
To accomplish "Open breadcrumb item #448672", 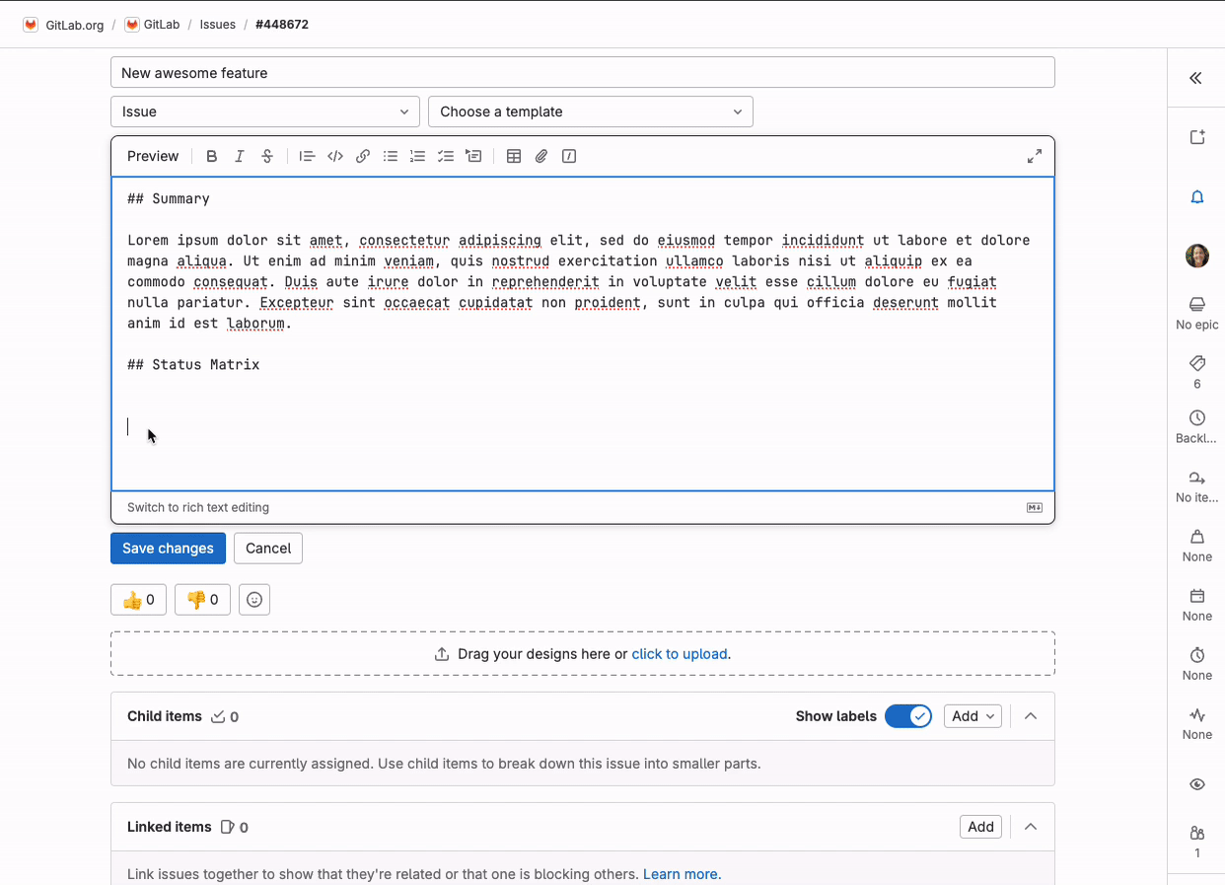I will click(x=282, y=25).
